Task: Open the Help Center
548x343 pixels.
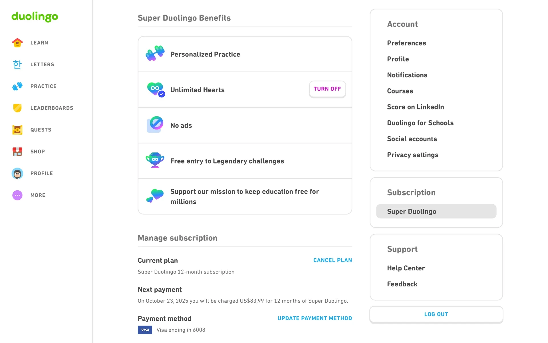Action: pos(406,268)
